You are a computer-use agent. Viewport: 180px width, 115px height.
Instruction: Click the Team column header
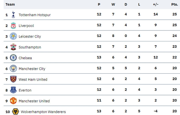pyautogui.click(x=10, y=4)
